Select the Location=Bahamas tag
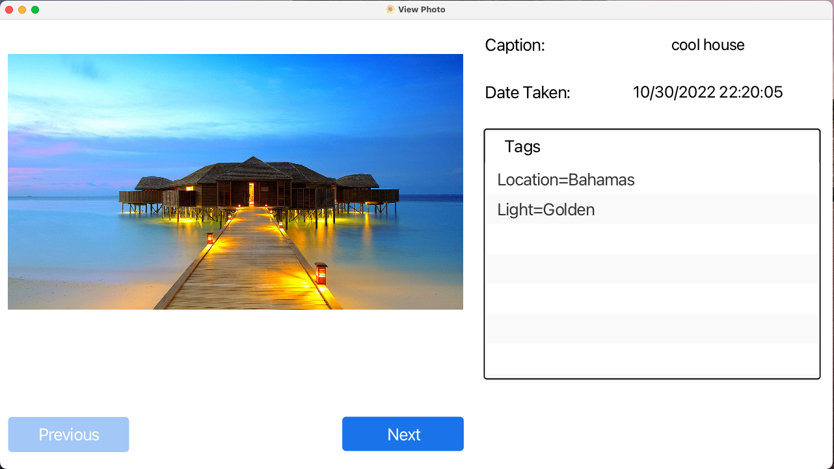Viewport: 834px width, 469px height. click(x=565, y=180)
